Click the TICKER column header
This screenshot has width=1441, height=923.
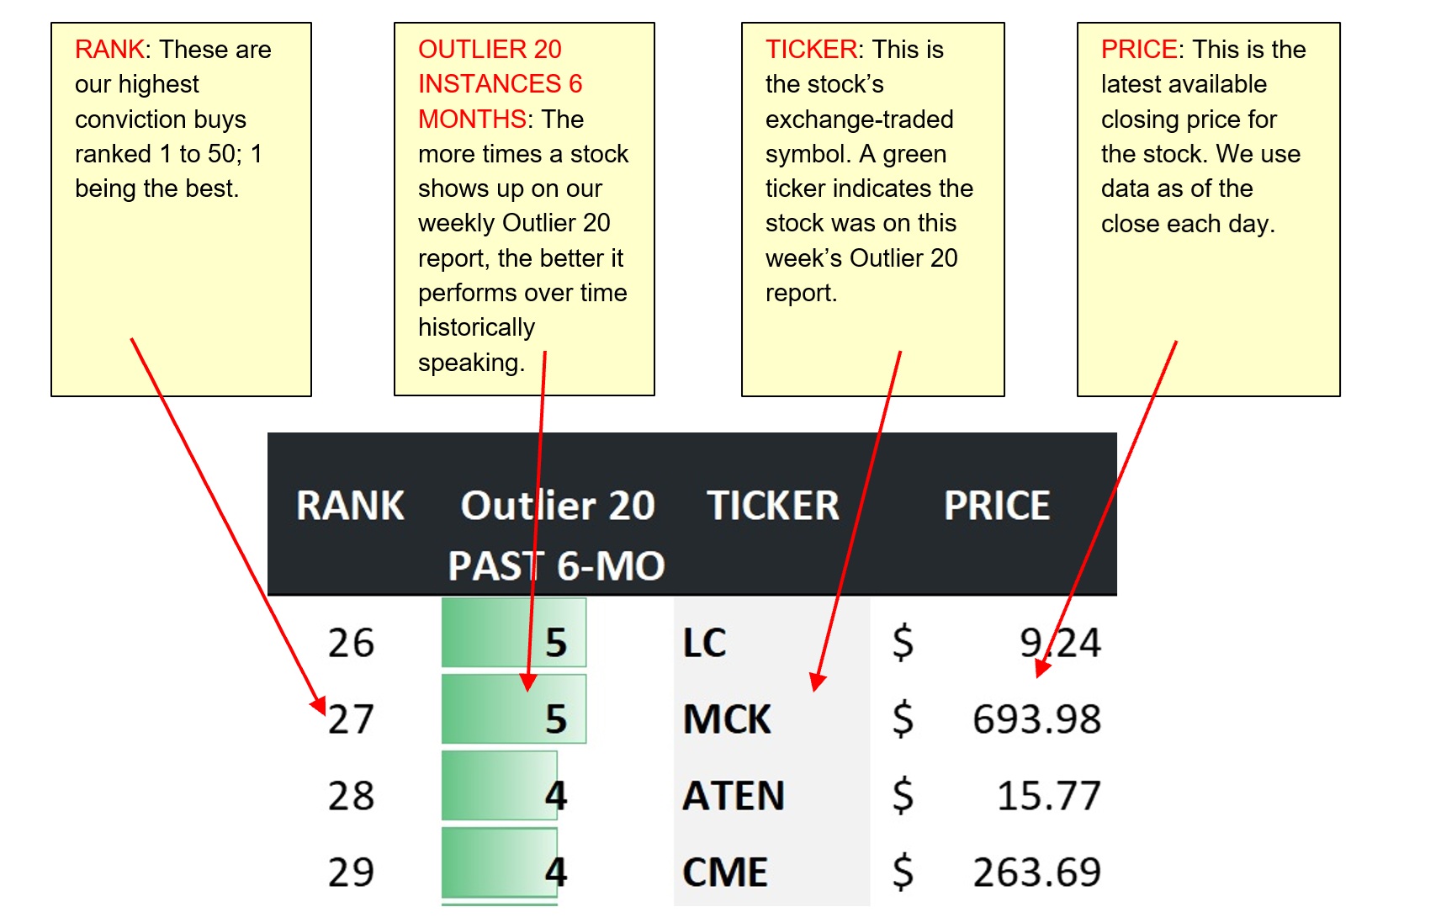pos(773,506)
